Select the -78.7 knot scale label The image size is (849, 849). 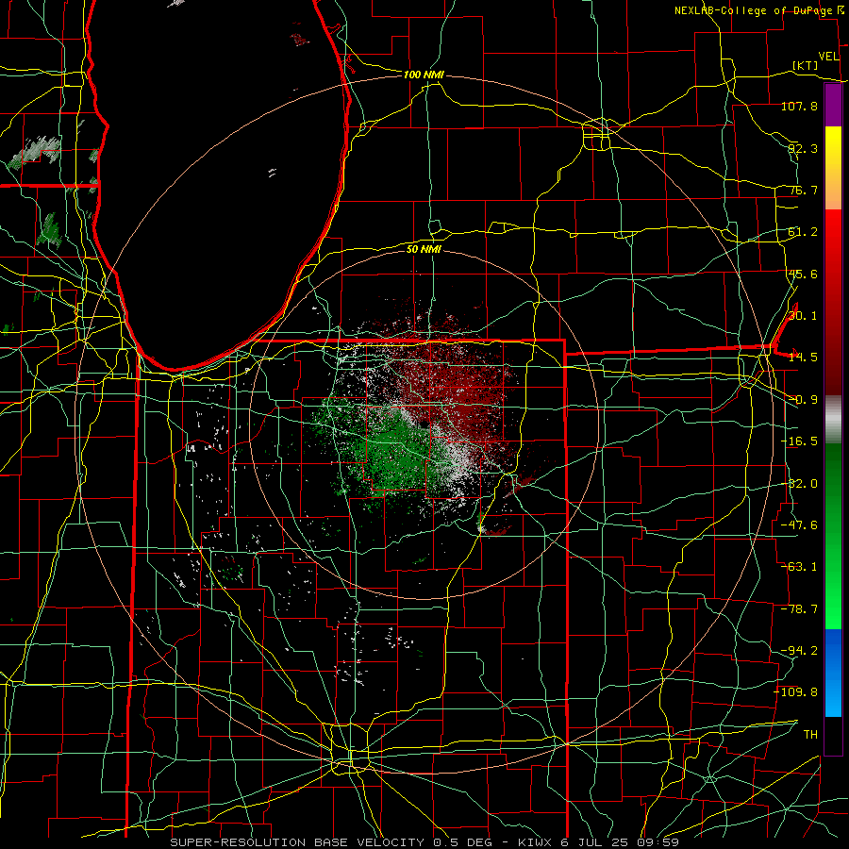(x=799, y=609)
